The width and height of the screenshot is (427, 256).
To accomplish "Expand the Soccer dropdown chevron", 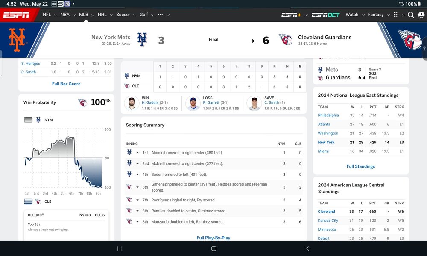I will point(135,15).
